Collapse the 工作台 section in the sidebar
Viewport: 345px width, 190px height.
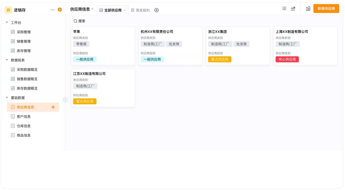[x=7, y=22]
